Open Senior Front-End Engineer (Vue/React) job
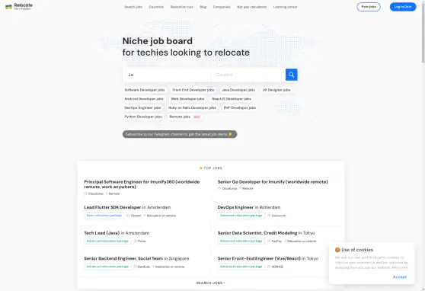Screen dimensions: 425x291 pyautogui.click(x=268, y=258)
